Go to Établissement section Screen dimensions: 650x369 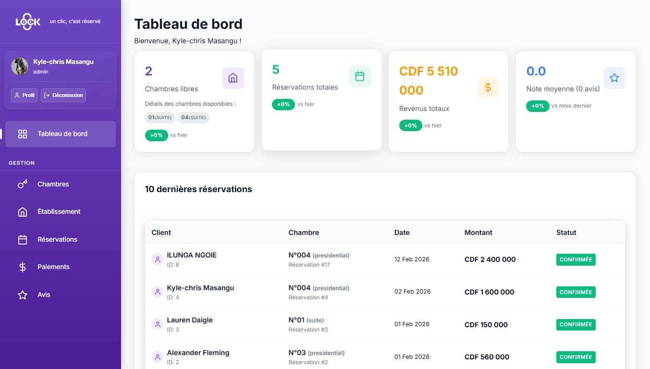click(x=61, y=212)
